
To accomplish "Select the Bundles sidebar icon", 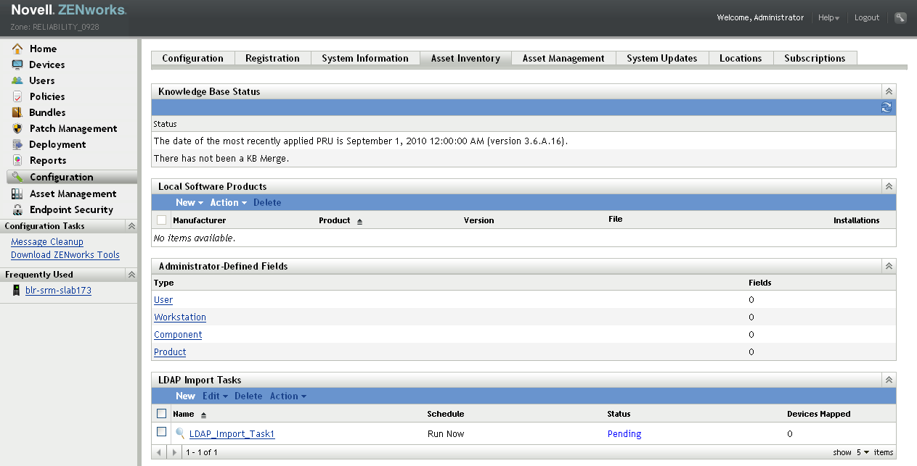I will (16, 112).
